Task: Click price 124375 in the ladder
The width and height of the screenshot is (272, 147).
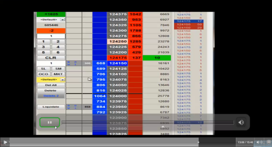Action: [x=118, y=14]
